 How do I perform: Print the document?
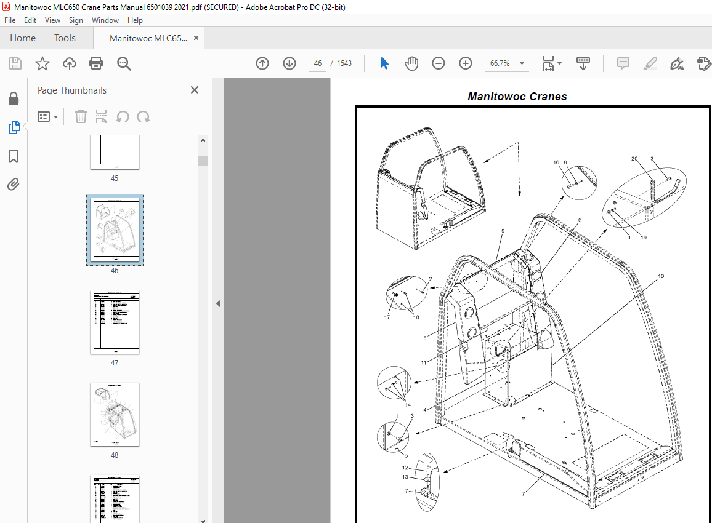[x=96, y=63]
